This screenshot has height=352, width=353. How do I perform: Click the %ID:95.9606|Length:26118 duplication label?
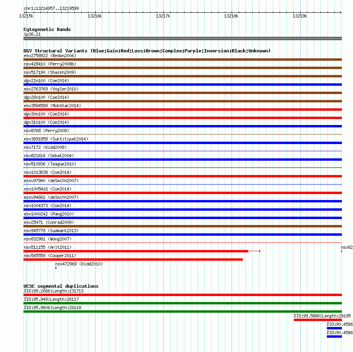(52, 308)
